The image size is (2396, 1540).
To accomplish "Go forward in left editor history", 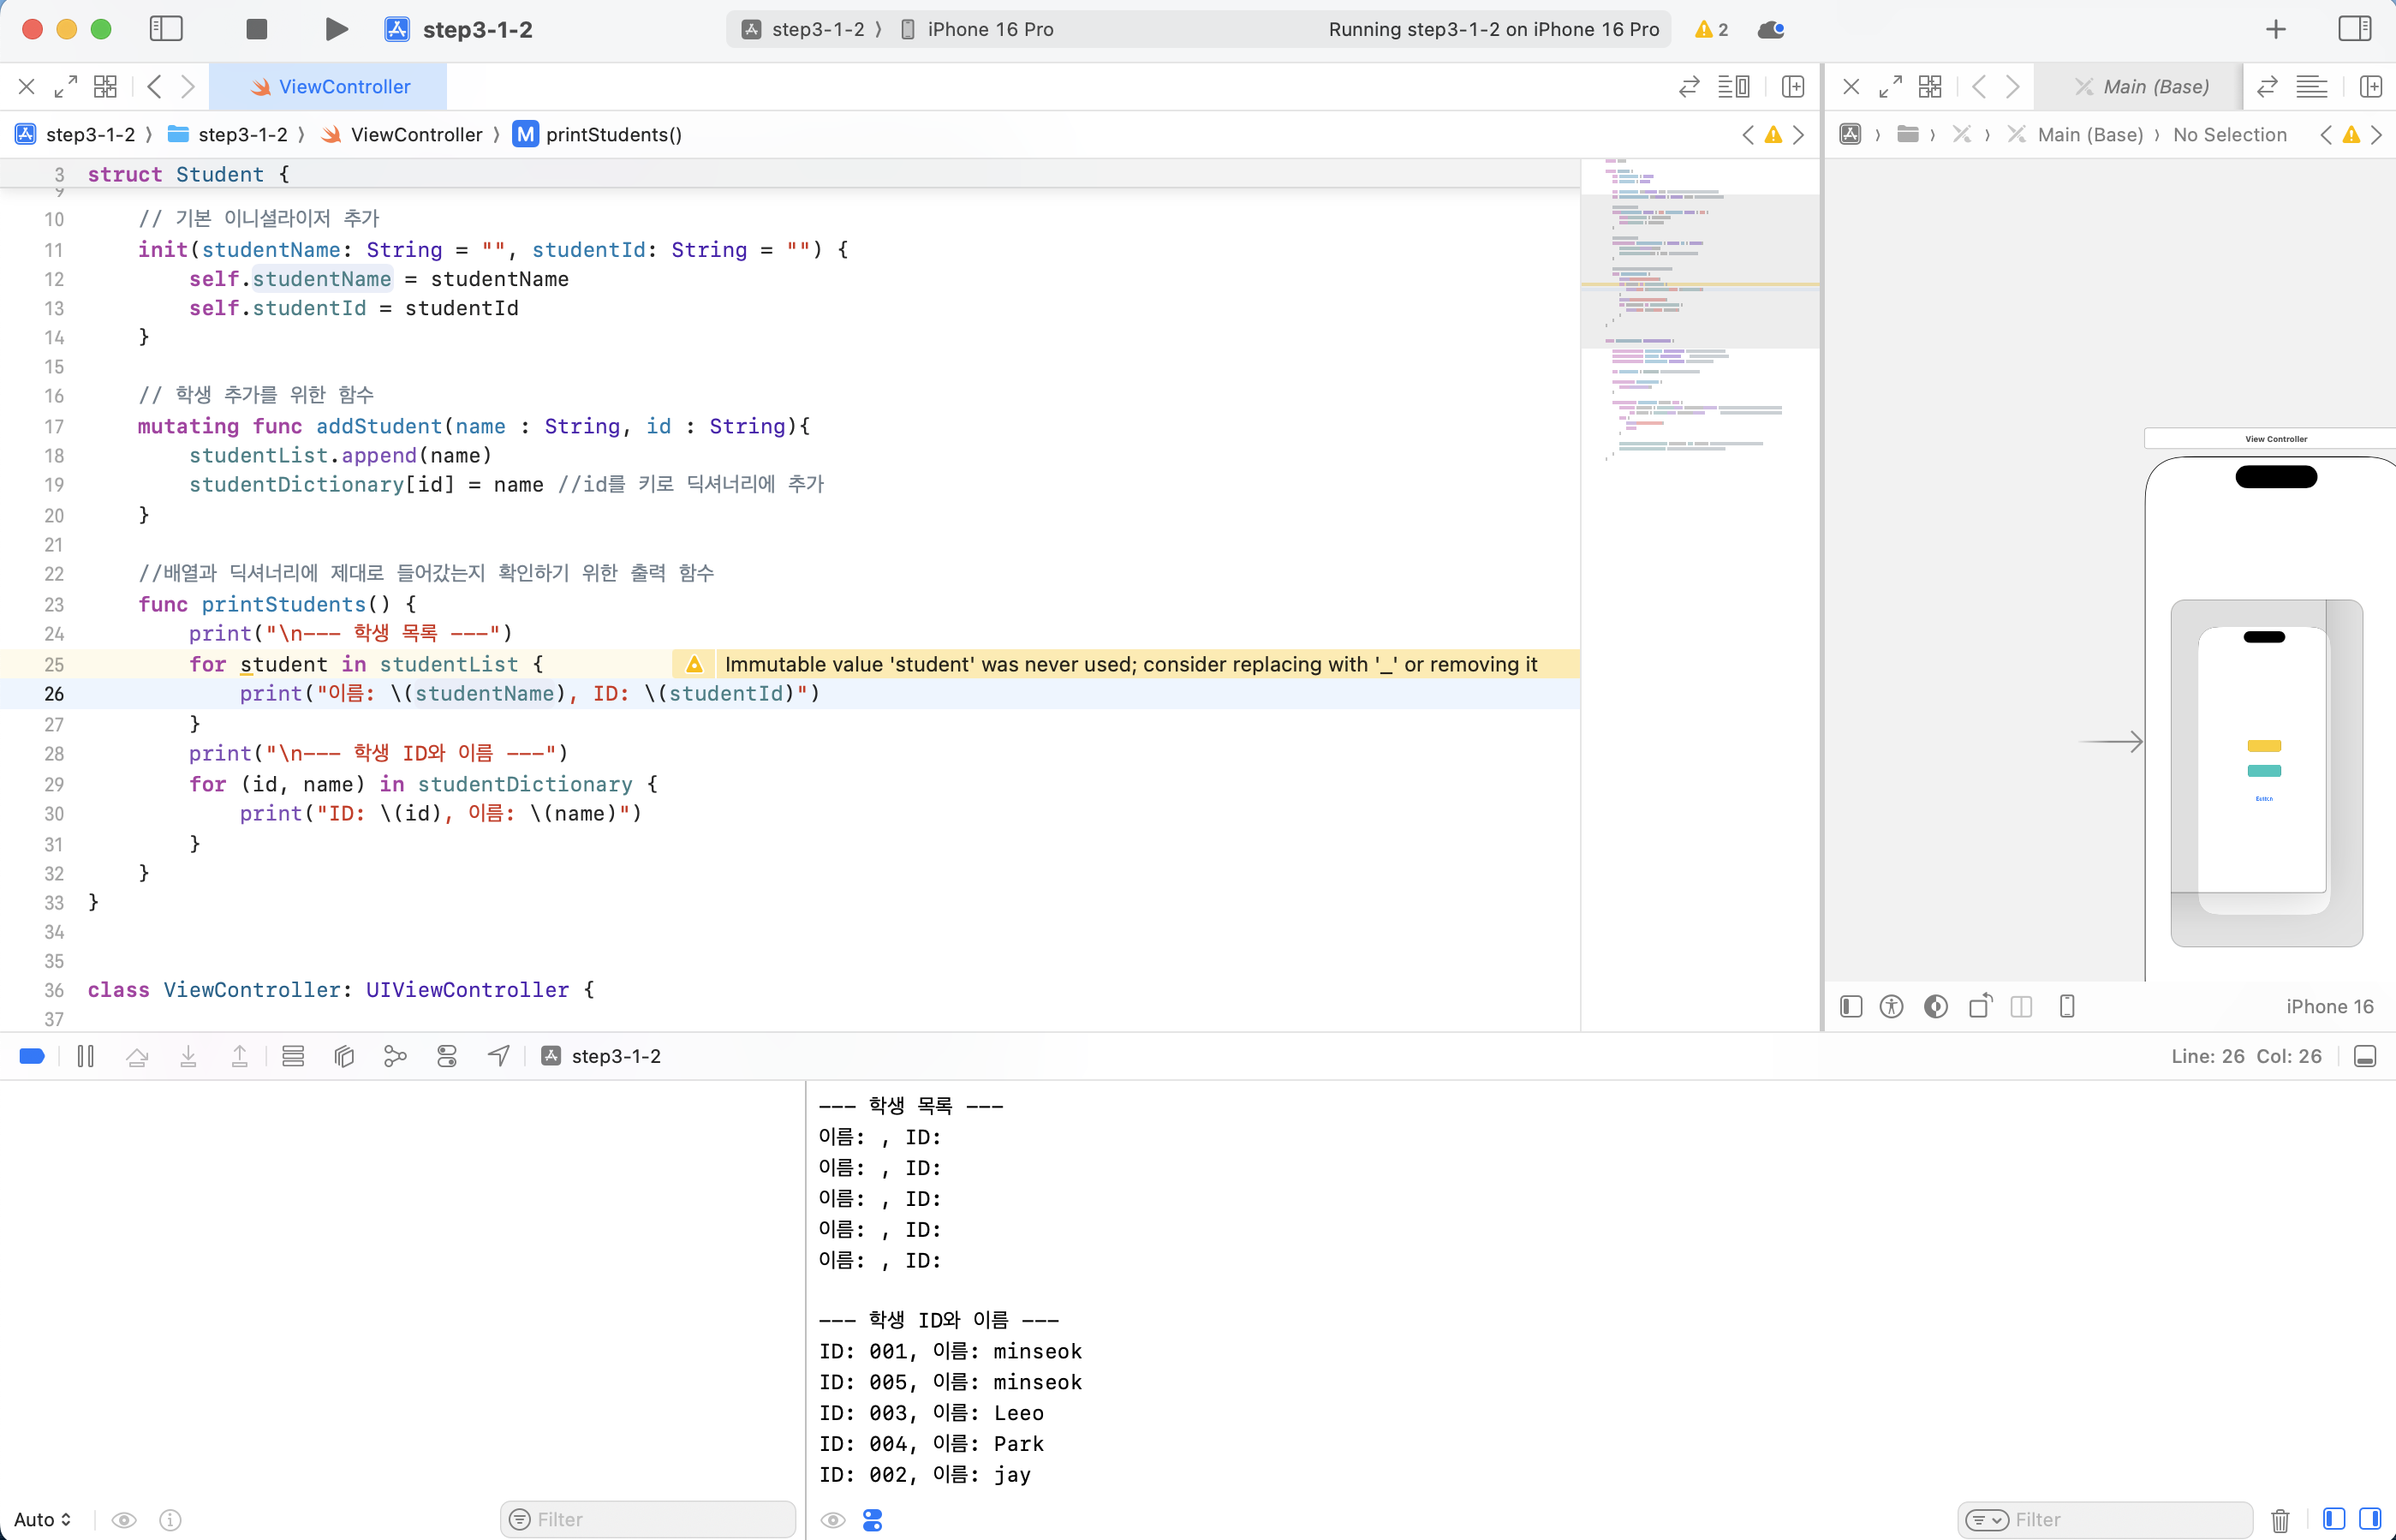I will [x=188, y=87].
